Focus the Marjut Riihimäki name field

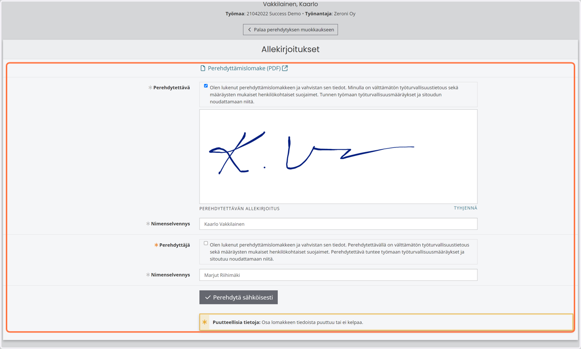point(338,275)
